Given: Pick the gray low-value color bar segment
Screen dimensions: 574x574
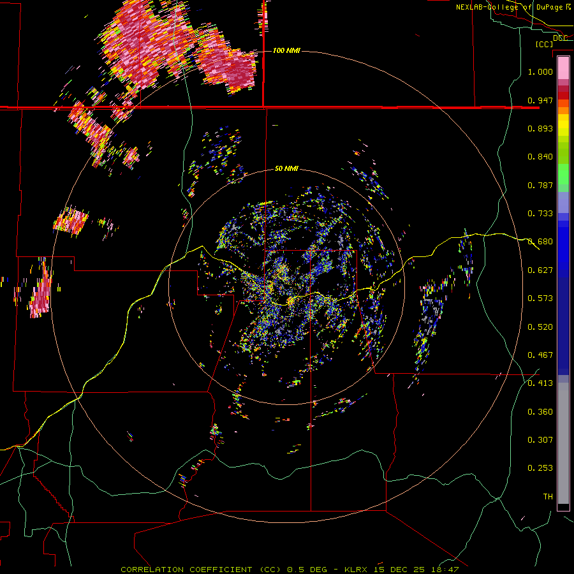Looking at the screenshot, I should [563, 443].
